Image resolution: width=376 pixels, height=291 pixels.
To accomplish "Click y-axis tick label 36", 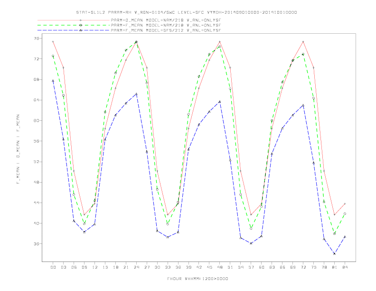I will coord(37,244).
